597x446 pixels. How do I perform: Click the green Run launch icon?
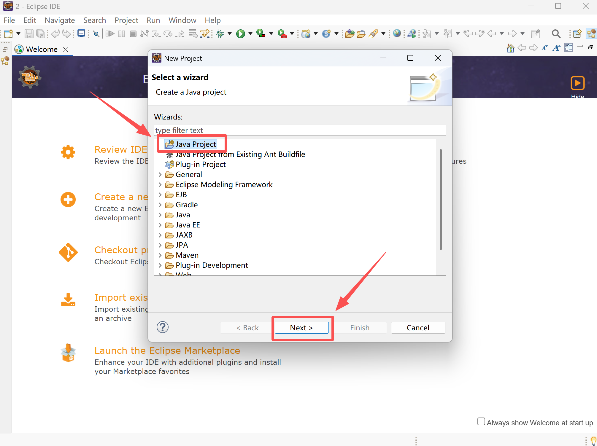240,34
